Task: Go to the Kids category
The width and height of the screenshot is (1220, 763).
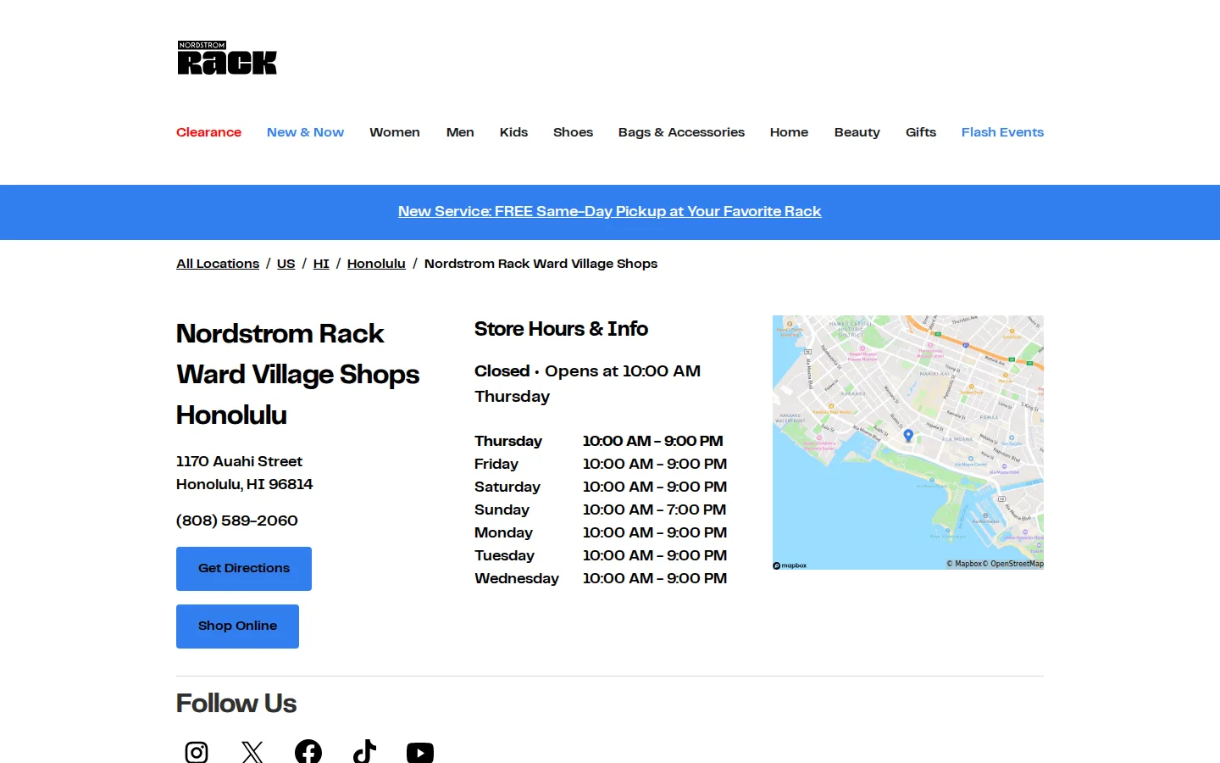Action: click(513, 132)
